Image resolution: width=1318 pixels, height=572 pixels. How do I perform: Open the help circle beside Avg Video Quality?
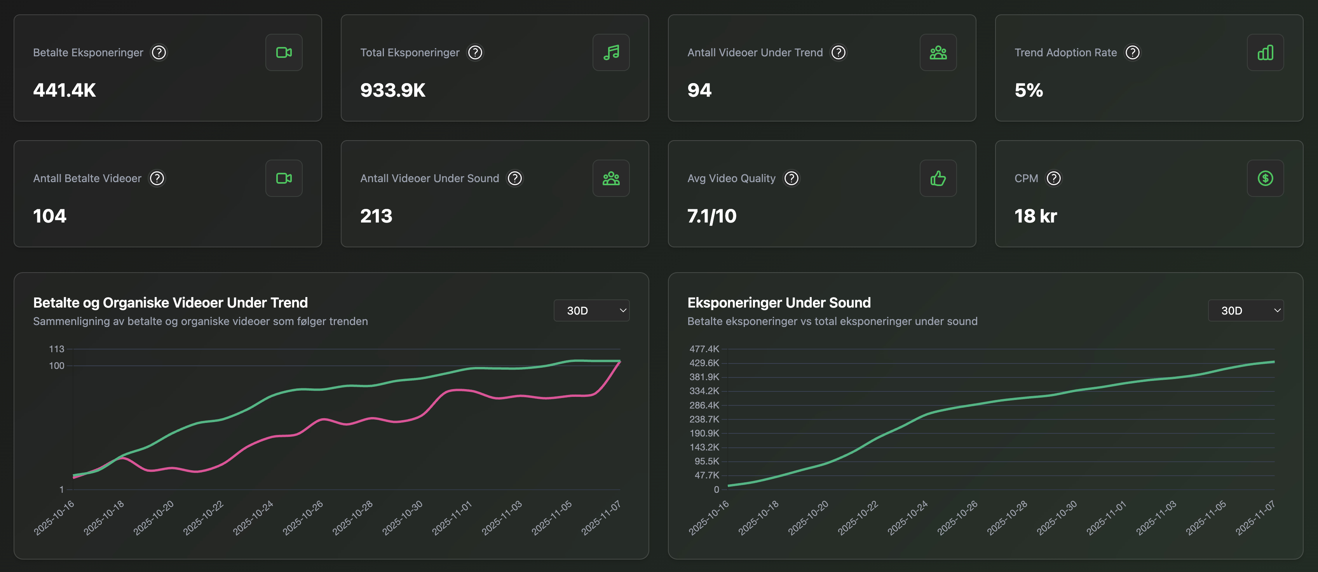click(791, 178)
